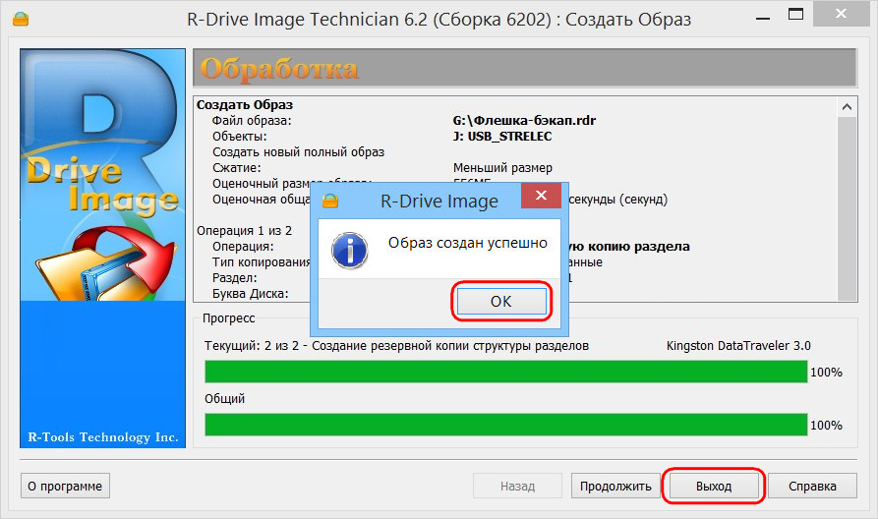Image resolution: width=878 pixels, height=519 pixels.
Task: Exit the wizard using Выход
Action: 714,486
